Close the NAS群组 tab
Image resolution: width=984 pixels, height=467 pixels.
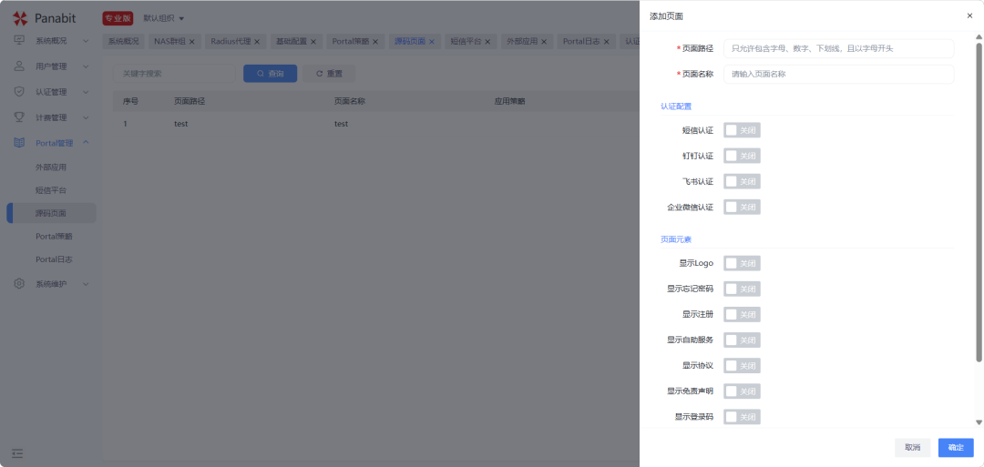pyautogui.click(x=192, y=41)
